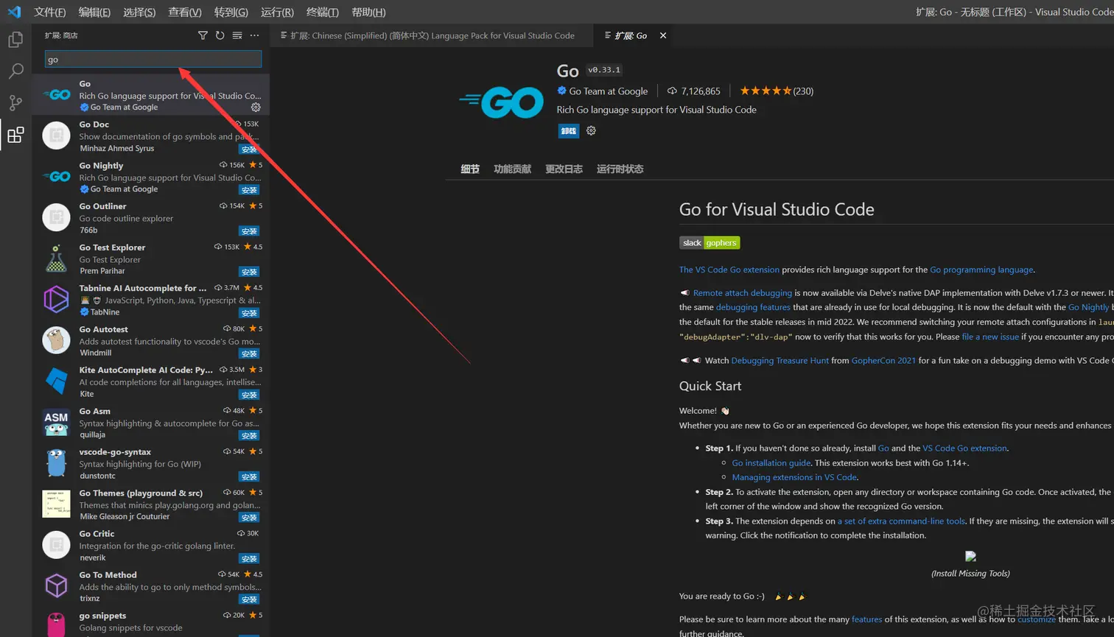Open file a new issue link
This screenshot has width=1114, height=637.
point(990,337)
